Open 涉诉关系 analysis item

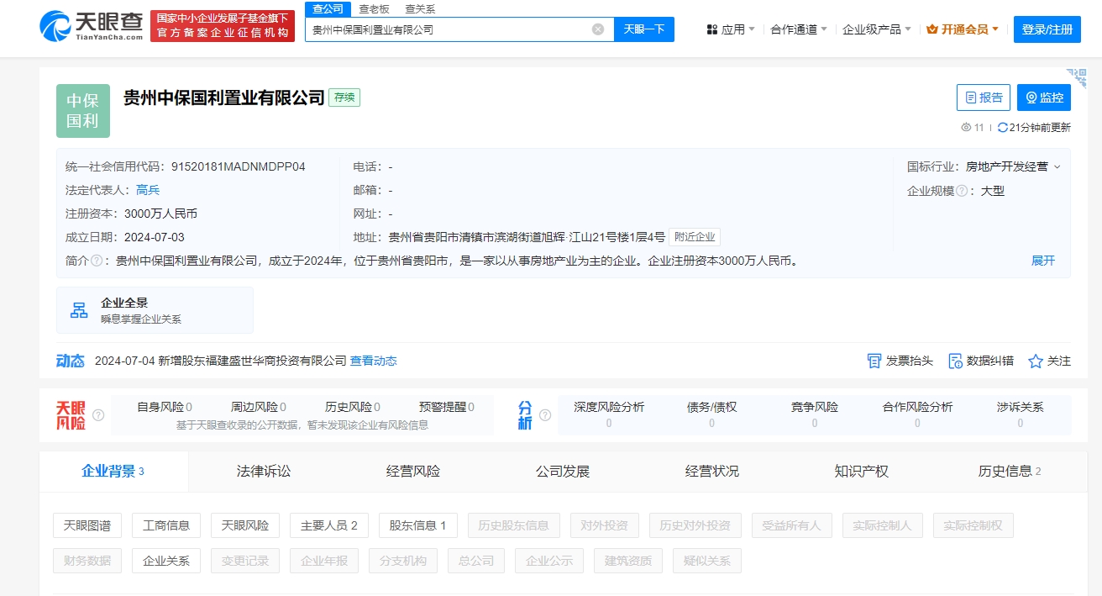[x=1021, y=414]
